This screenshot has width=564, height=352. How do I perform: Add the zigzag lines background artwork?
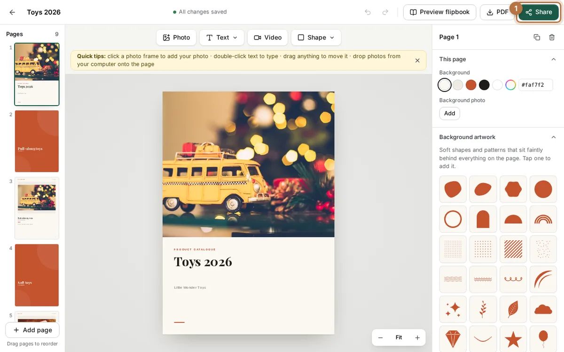[x=483, y=279]
